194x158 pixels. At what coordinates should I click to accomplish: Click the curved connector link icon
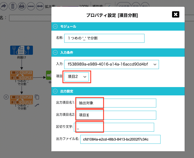tap(37, 105)
